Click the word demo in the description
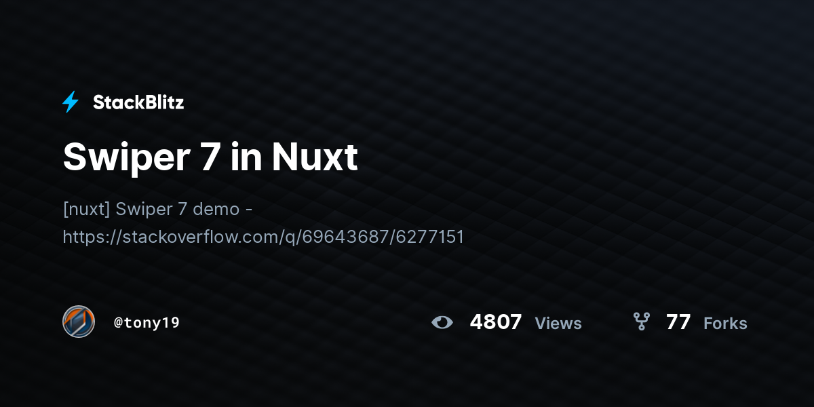 click(216, 209)
